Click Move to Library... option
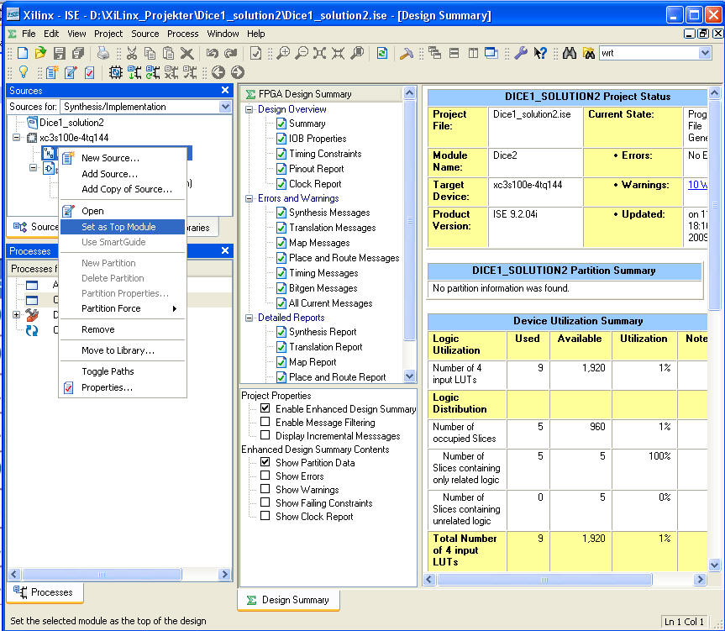The height and width of the screenshot is (631, 725). pyautogui.click(x=123, y=350)
